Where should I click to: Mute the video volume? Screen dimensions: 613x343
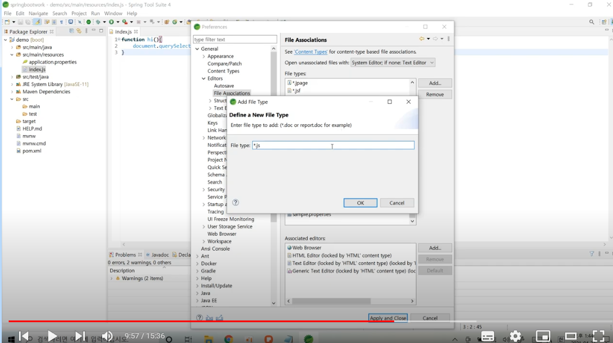coord(107,336)
